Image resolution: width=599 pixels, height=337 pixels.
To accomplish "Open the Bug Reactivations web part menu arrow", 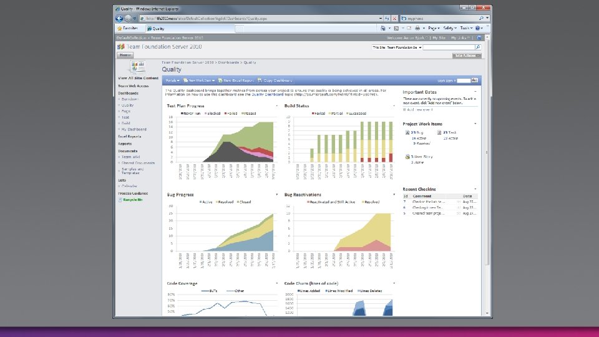I will coord(394,195).
